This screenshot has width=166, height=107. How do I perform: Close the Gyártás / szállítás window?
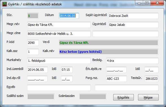(157, 3)
